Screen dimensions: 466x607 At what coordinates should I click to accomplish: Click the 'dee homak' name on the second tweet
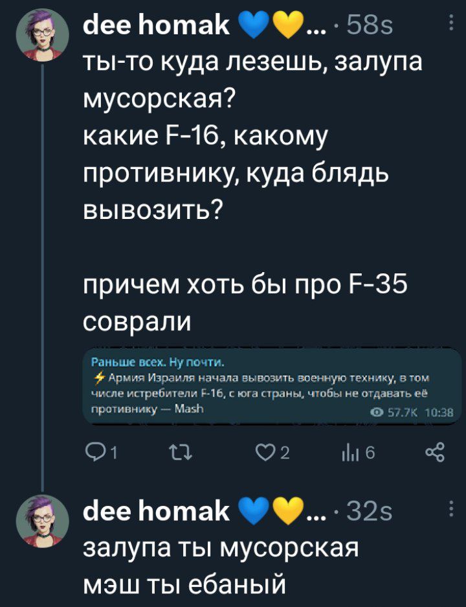(x=156, y=511)
